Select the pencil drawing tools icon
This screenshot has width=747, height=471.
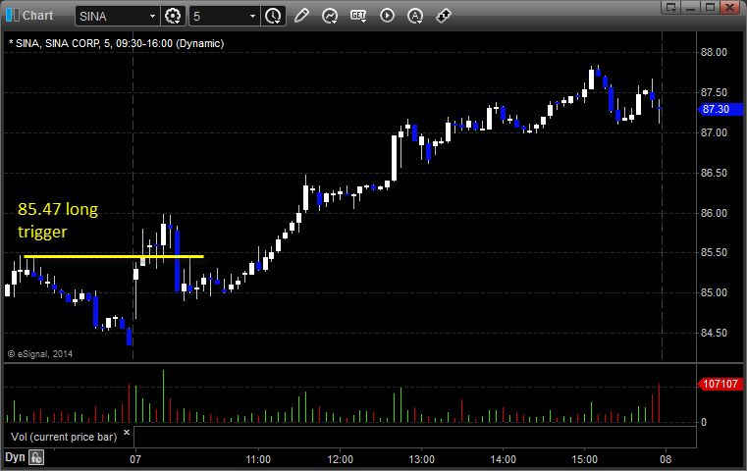301,16
